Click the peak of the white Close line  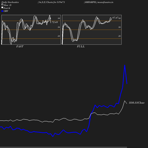125,101
